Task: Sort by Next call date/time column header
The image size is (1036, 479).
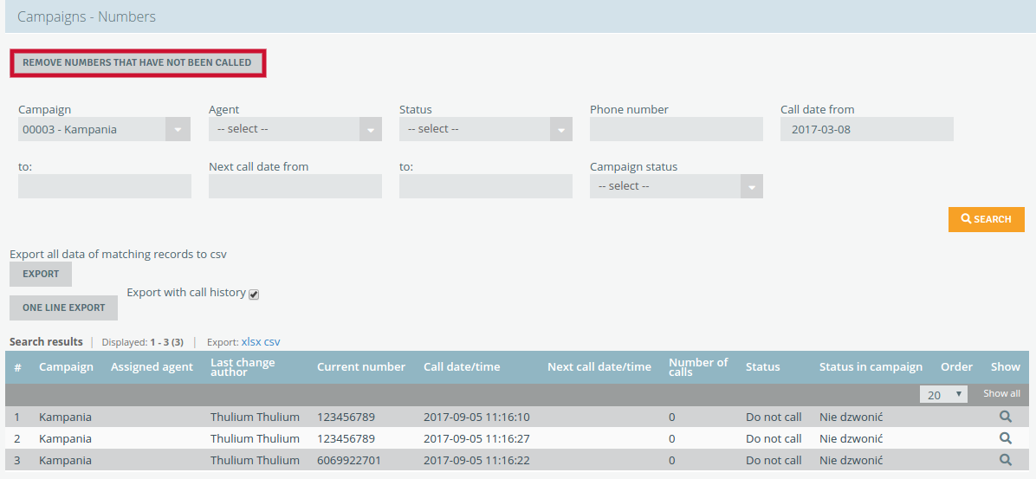Action: click(x=599, y=366)
